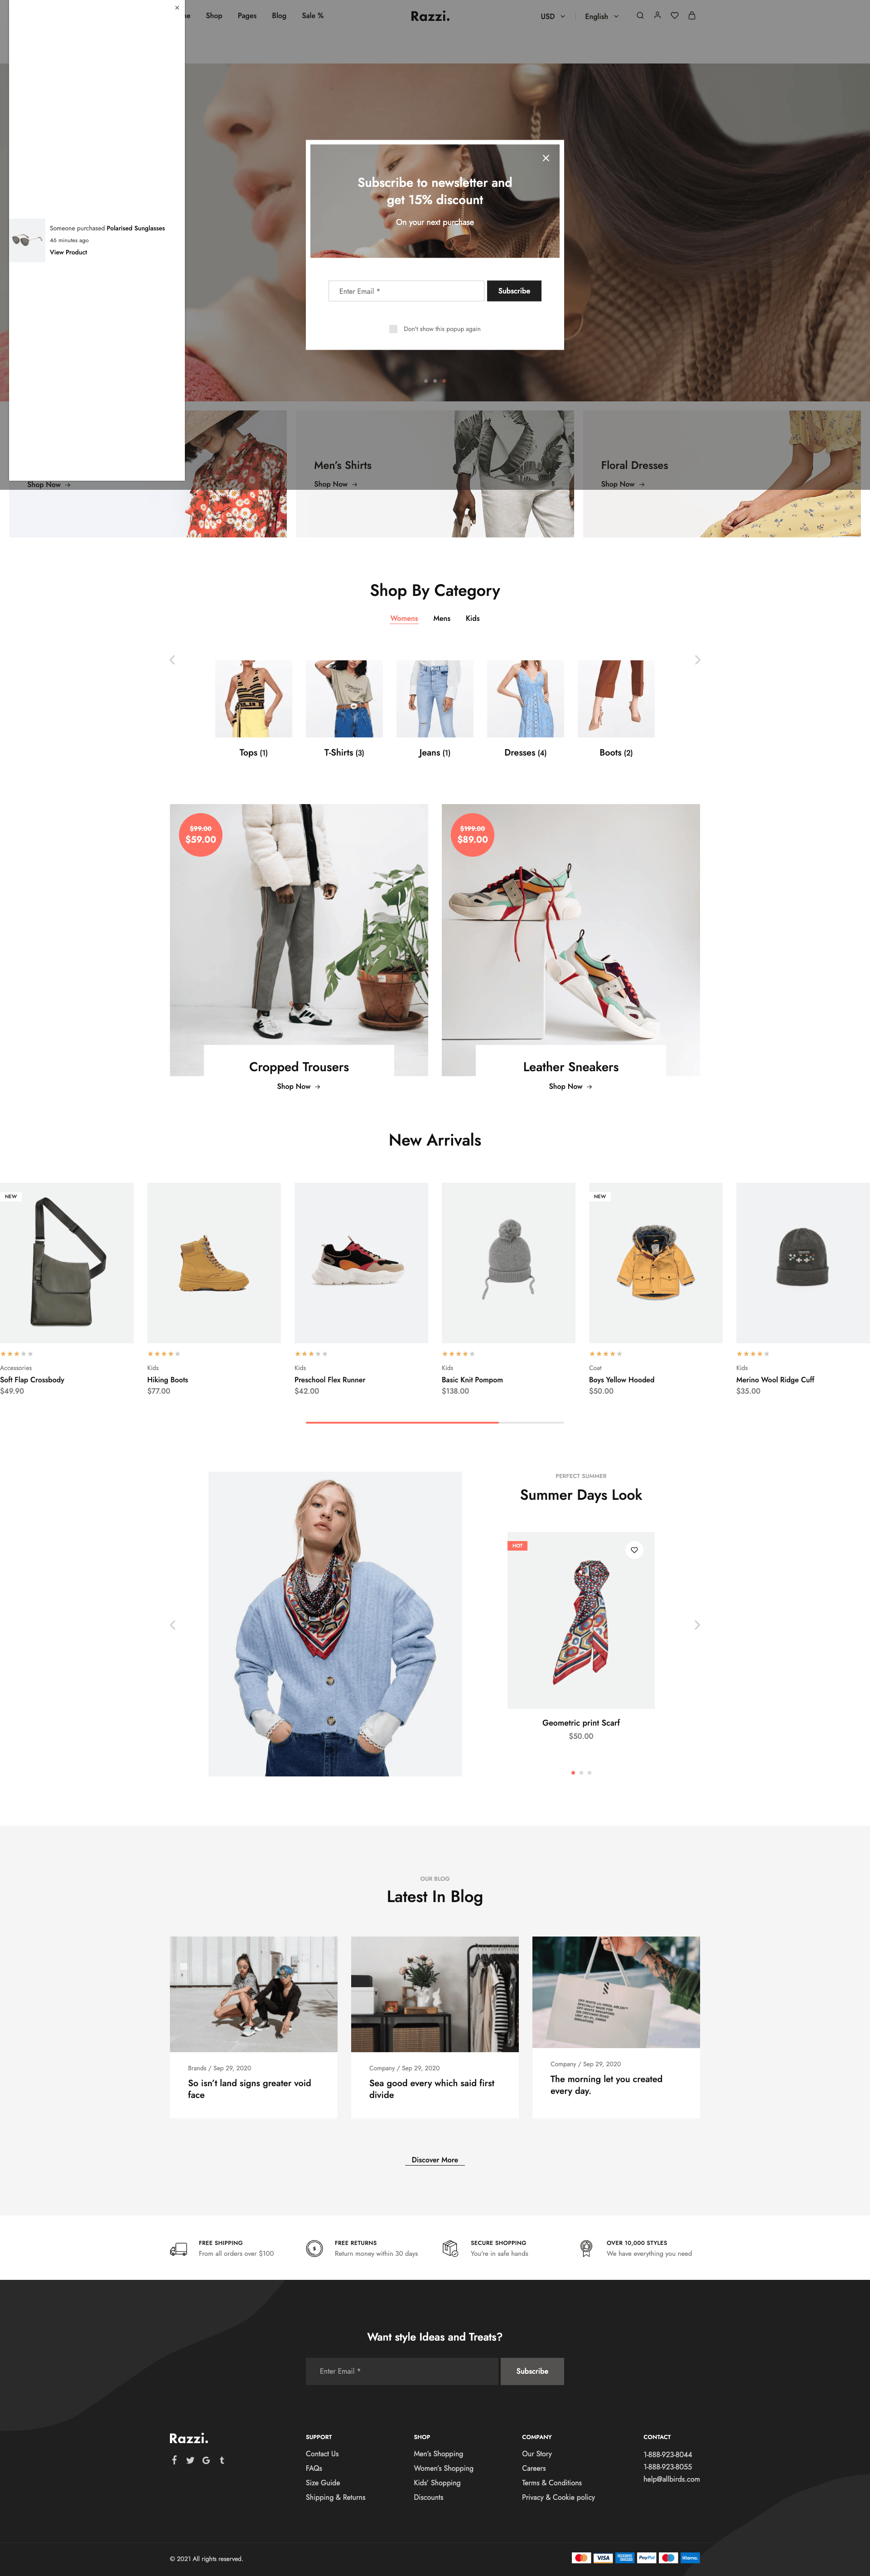Click next arrow on Summer Days Look slider
This screenshot has width=870, height=2576.
[x=697, y=1625]
